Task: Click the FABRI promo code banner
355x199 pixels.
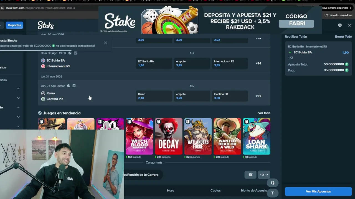Action: click(296, 23)
